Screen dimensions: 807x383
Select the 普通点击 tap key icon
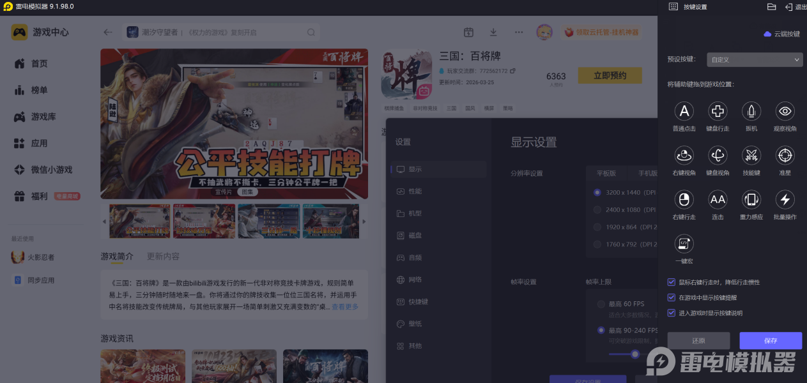pos(684,111)
